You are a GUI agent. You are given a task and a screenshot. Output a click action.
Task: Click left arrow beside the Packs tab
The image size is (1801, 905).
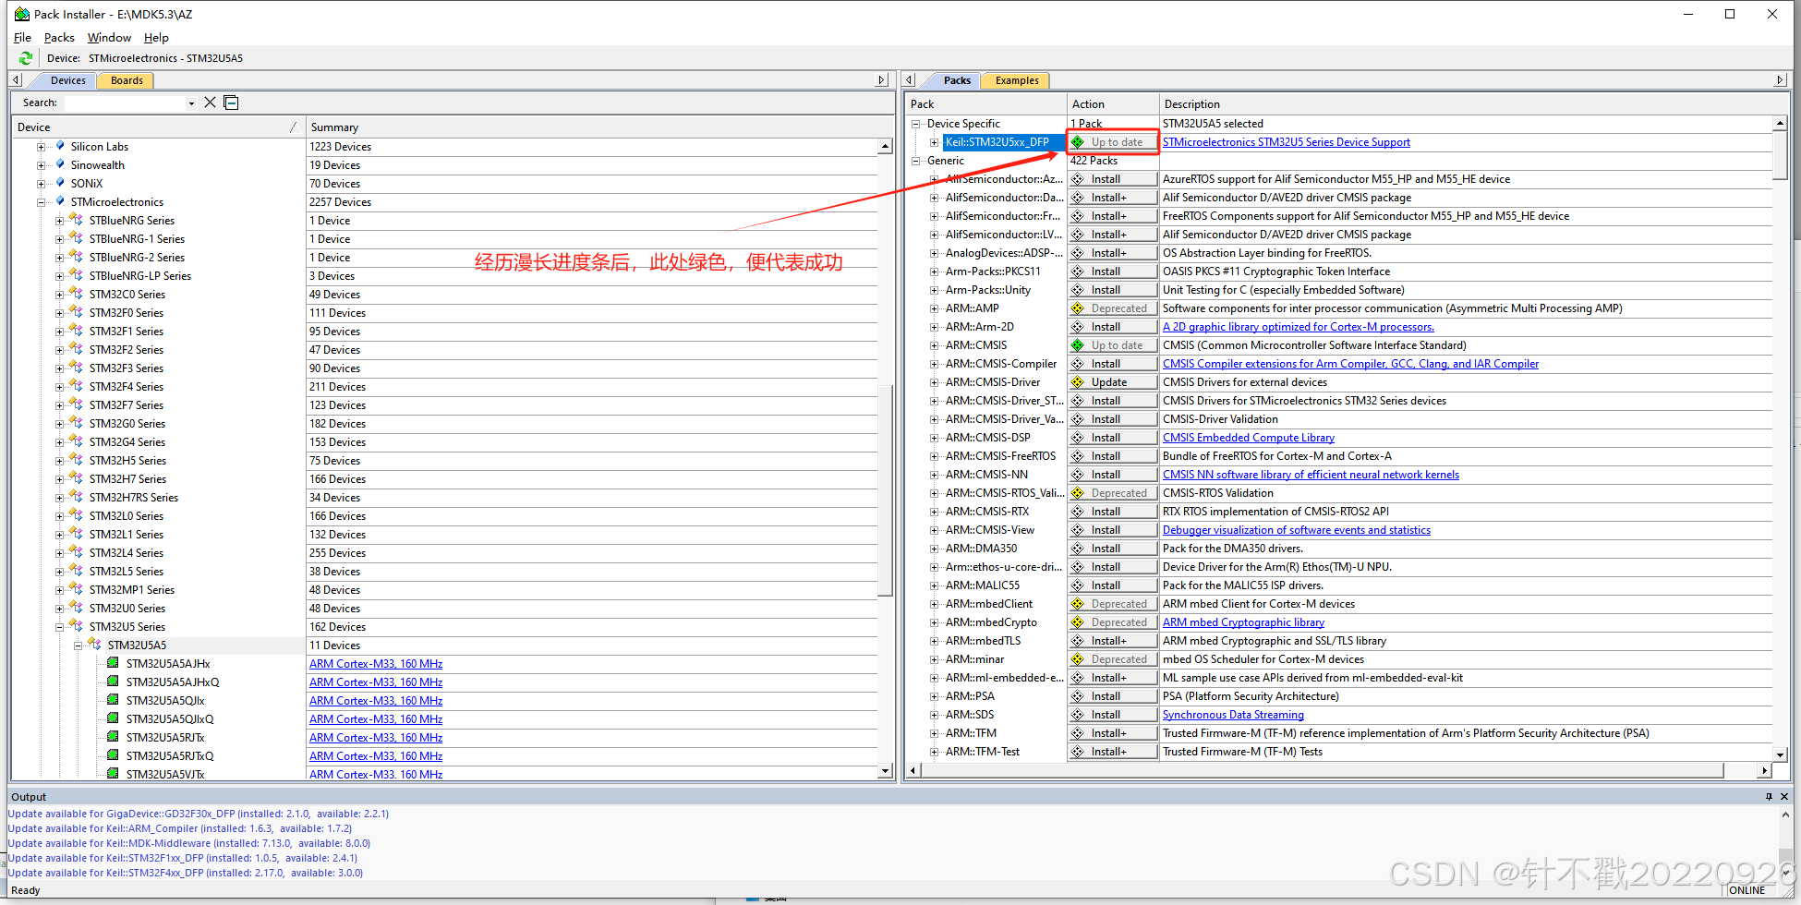(x=910, y=80)
